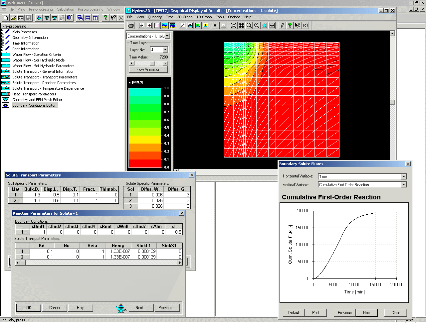426x323 pixels.
Task: Open the 2D-Graph menu
Action: click(x=185, y=17)
